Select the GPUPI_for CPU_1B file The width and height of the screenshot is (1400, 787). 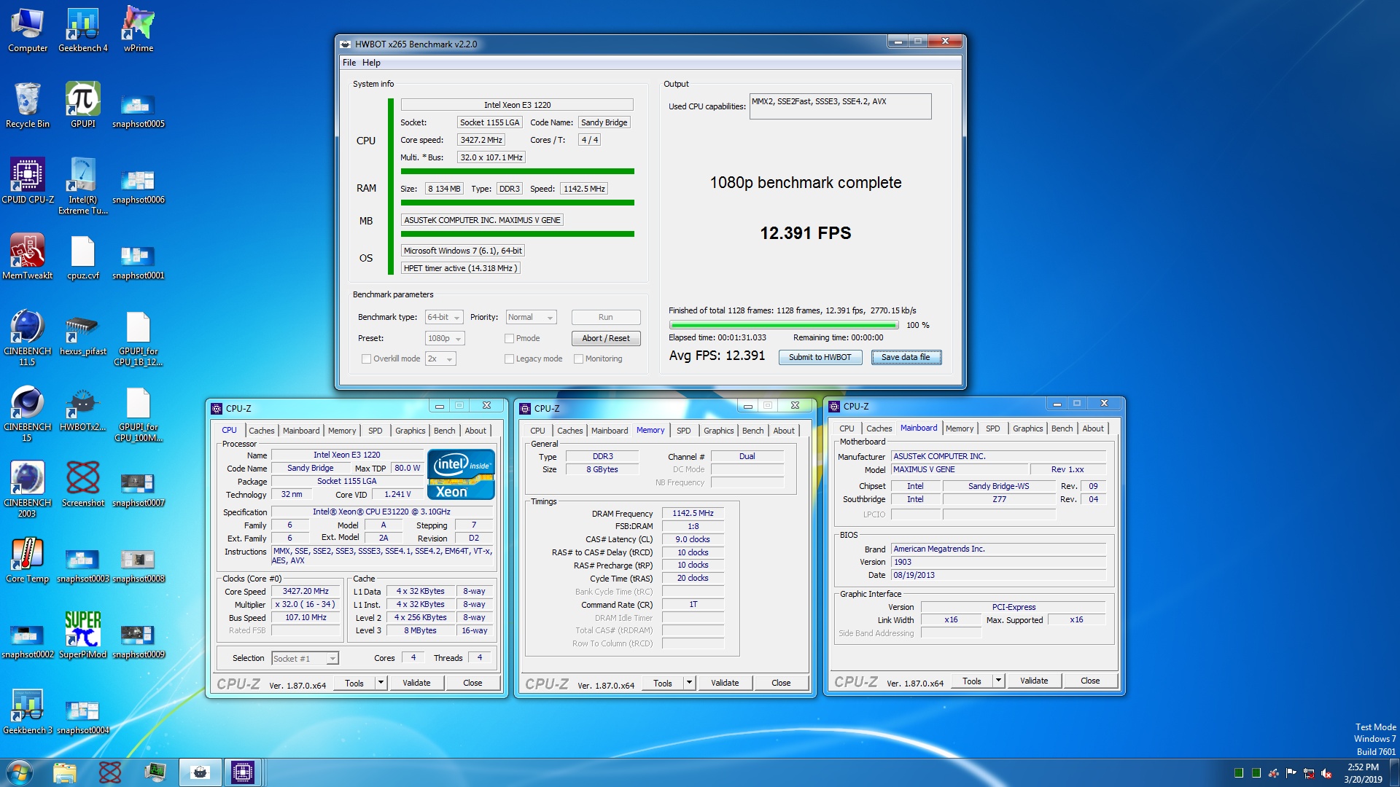[138, 338]
